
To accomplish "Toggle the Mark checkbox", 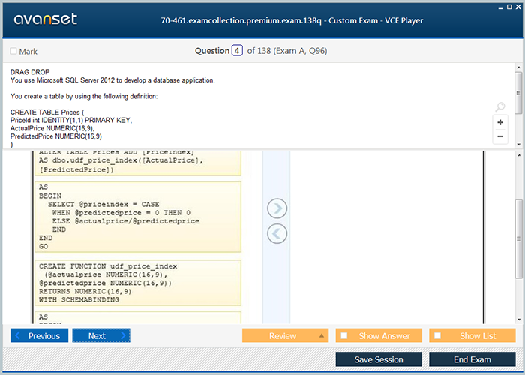I will tap(13, 51).
